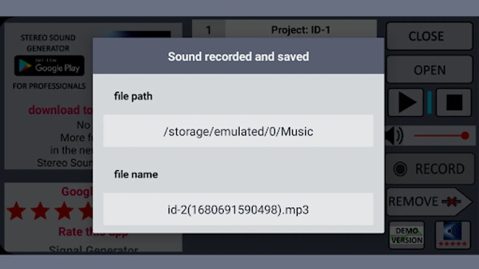479x269 pixels.
Task: Click the RECORD button label
Action: [x=439, y=169]
